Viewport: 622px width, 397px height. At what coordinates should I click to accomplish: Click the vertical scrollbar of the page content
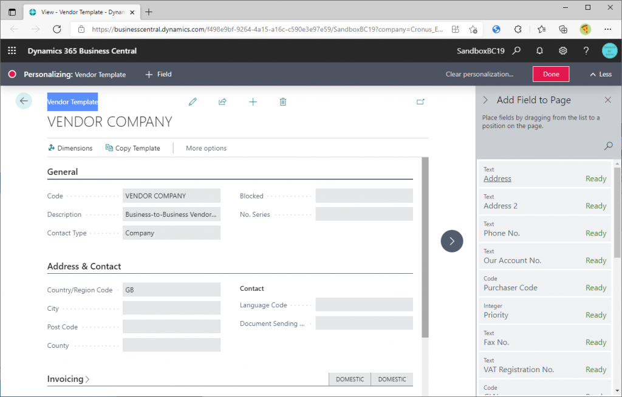(x=425, y=248)
